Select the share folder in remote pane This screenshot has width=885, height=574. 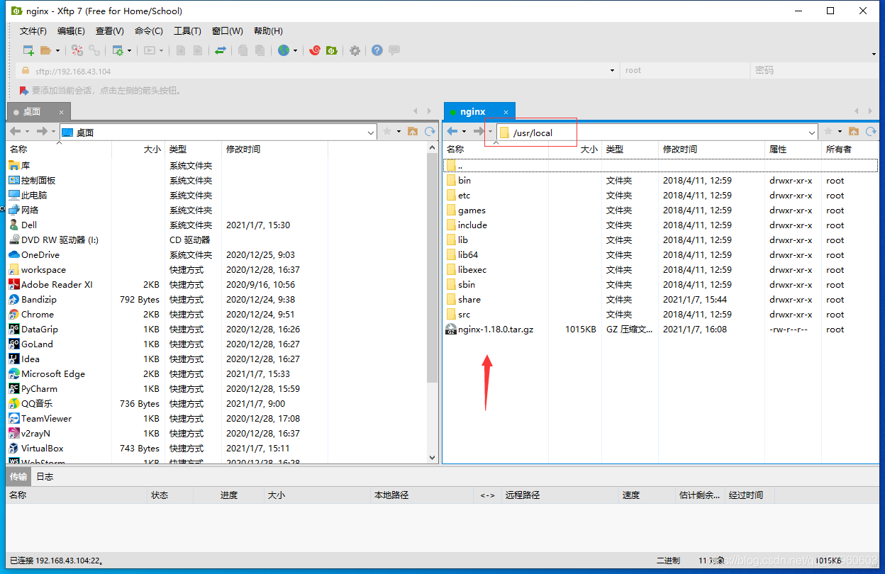coord(464,299)
